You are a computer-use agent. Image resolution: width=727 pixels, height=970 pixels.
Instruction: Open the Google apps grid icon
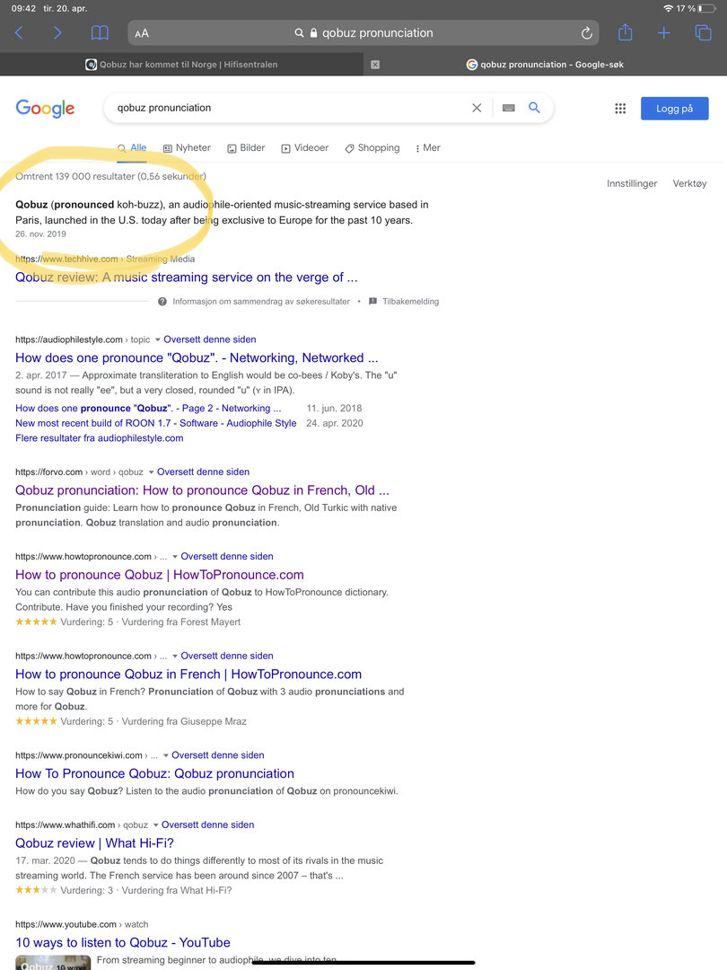coord(621,109)
